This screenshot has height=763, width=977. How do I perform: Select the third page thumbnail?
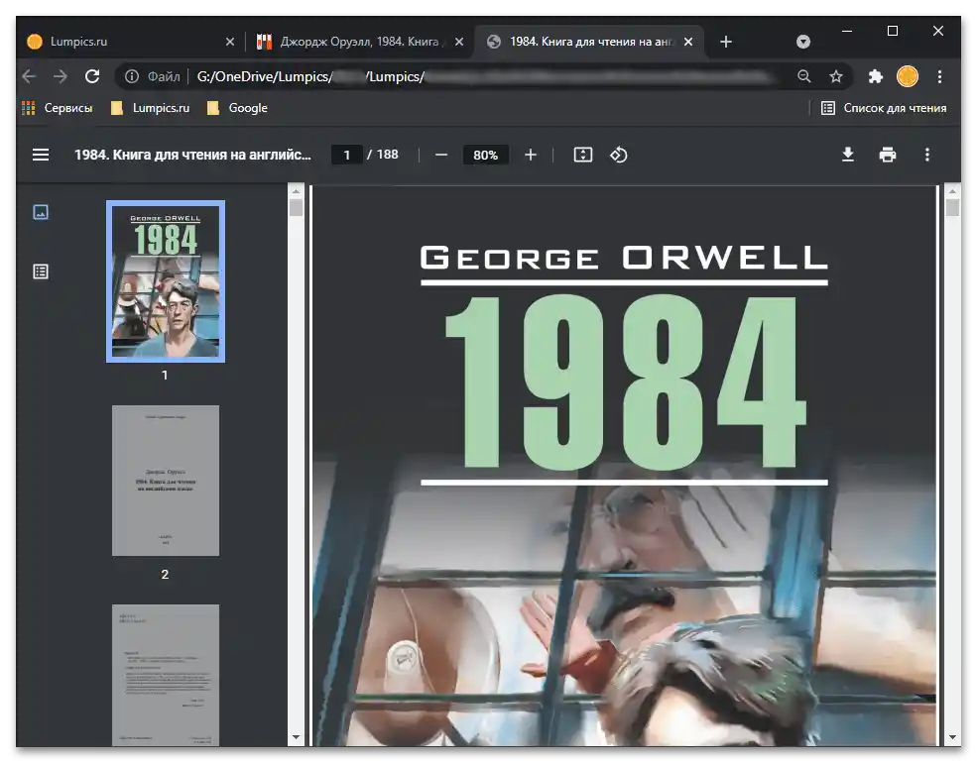point(166,675)
